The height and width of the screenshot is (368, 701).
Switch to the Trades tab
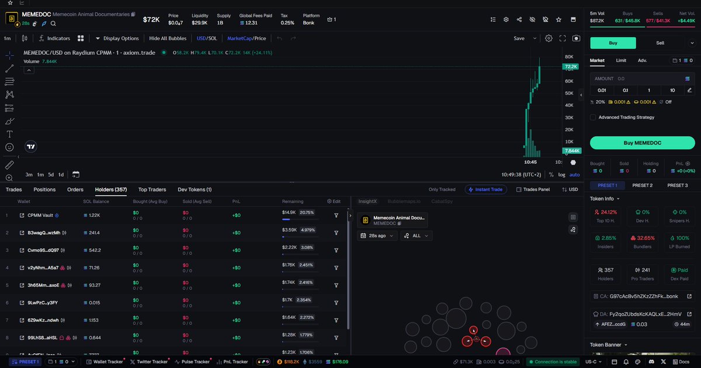tap(14, 190)
